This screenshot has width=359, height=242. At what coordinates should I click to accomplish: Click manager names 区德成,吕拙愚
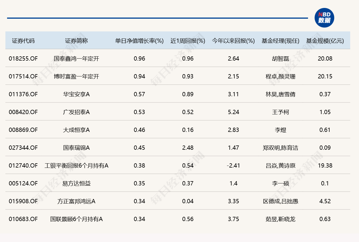280,201
